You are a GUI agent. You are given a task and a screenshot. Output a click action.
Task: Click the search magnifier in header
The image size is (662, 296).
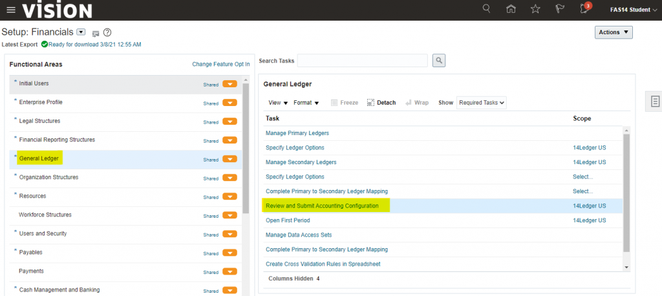pyautogui.click(x=487, y=9)
